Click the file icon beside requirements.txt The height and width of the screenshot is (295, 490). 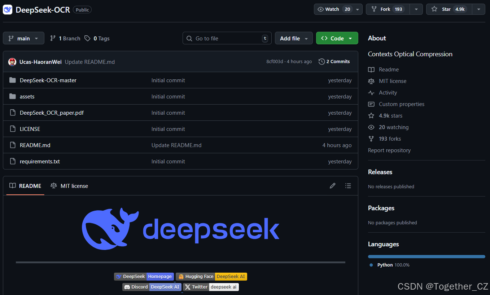click(13, 162)
